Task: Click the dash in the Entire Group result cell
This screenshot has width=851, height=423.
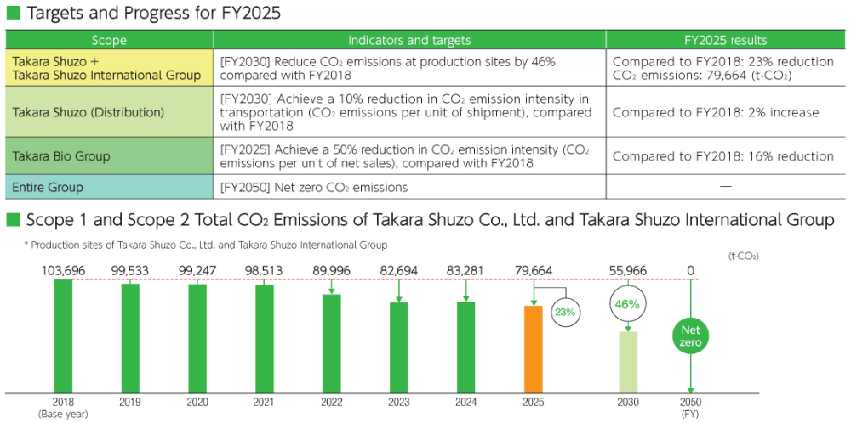Action: 725,187
